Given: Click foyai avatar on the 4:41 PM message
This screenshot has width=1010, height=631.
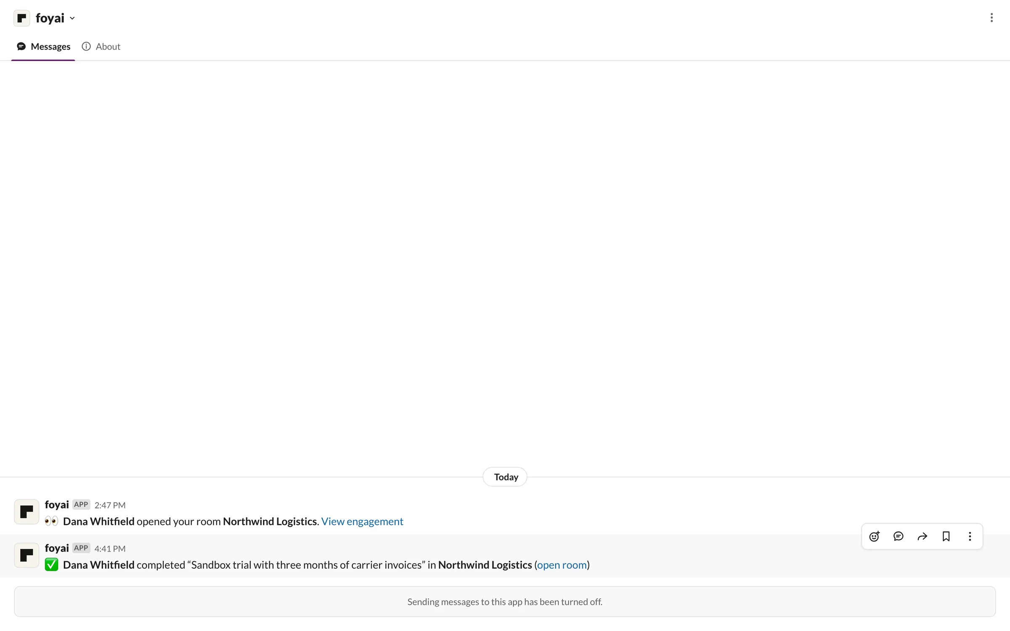Looking at the screenshot, I should coord(27,555).
